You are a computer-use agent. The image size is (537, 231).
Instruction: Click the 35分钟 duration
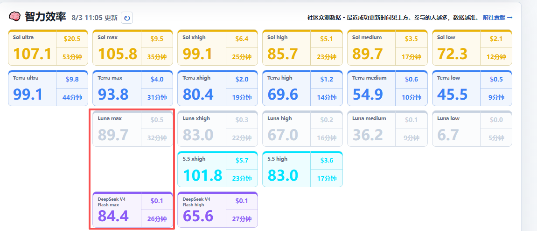tap(157, 57)
